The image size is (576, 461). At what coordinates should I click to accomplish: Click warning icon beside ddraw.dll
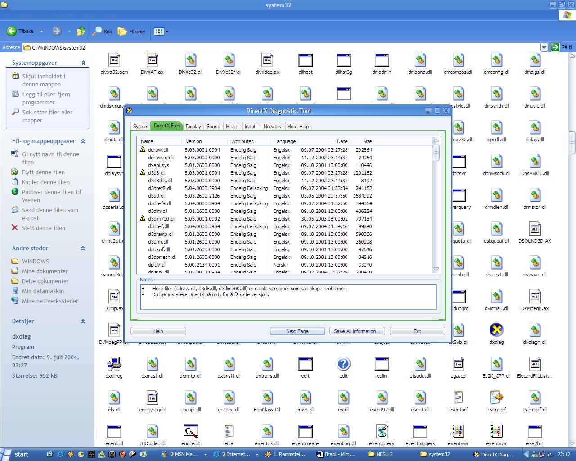(x=143, y=149)
